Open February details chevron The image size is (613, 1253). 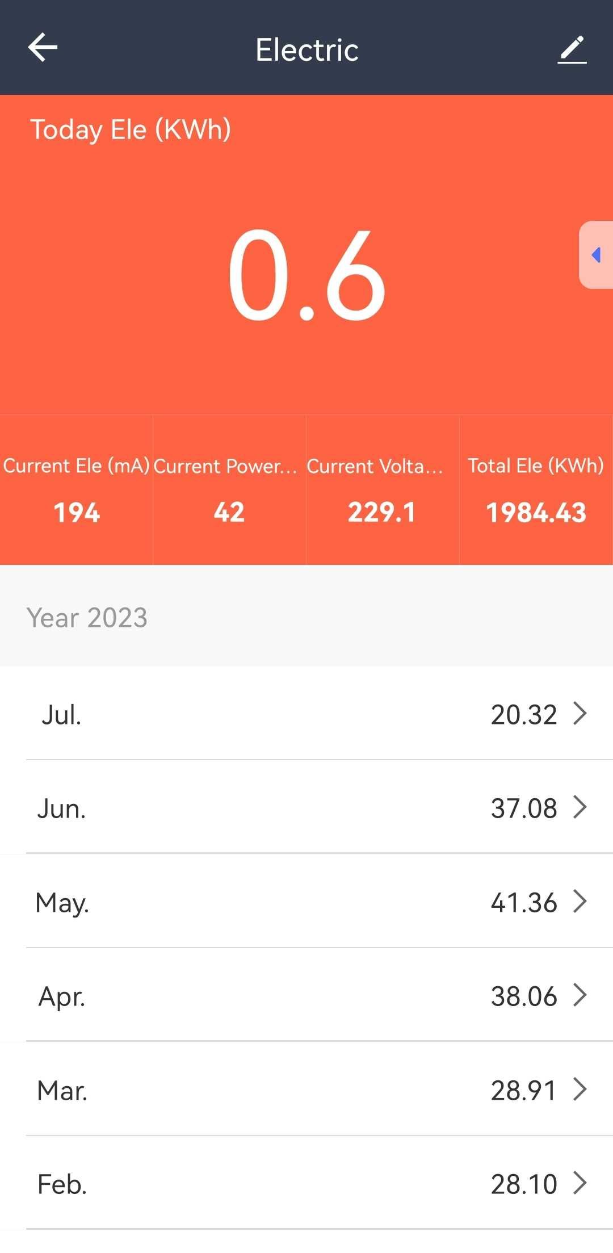point(580,1183)
